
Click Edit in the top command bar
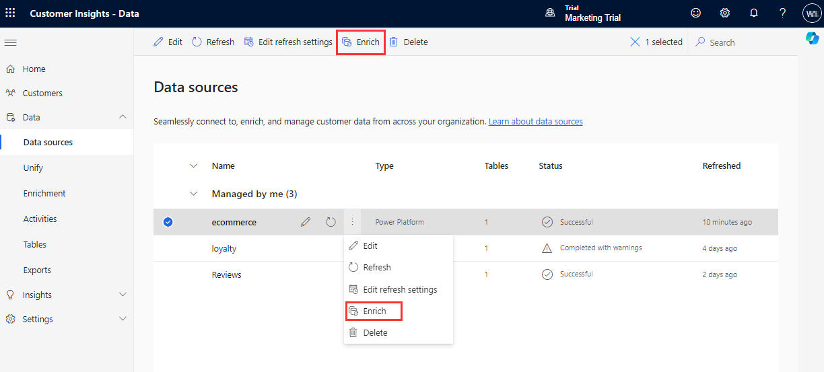168,42
